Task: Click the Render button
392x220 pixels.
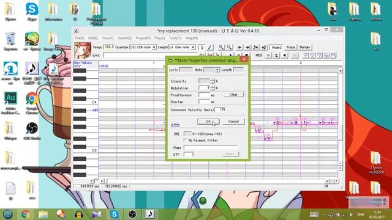Action: pyautogui.click(x=305, y=47)
